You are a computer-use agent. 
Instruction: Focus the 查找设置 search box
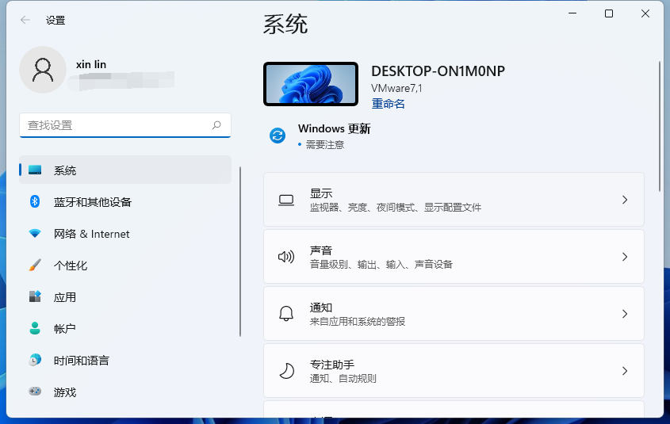[115, 125]
